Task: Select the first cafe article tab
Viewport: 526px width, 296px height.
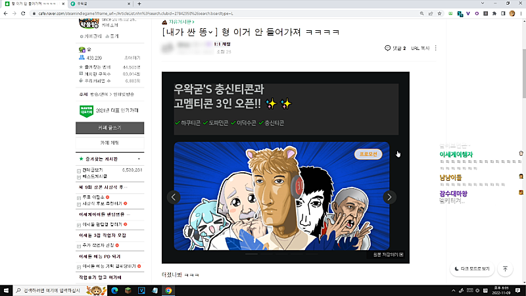Action: (34, 4)
